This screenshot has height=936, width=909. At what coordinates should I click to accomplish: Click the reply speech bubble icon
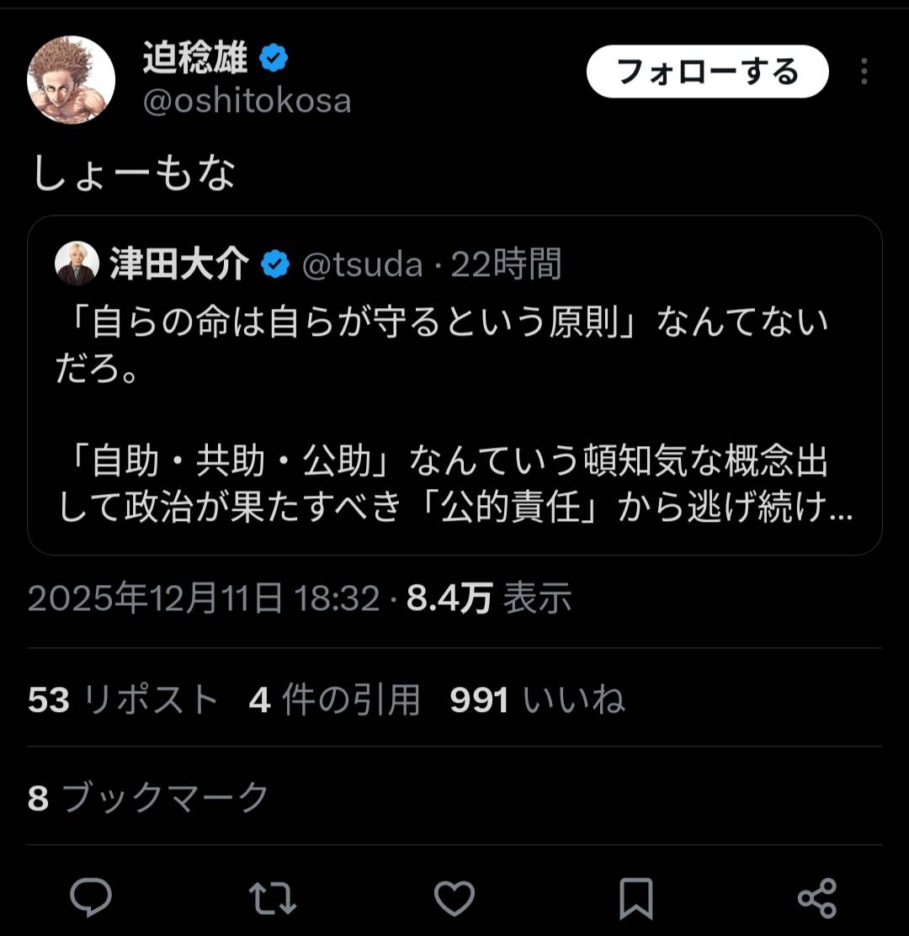click(91, 897)
